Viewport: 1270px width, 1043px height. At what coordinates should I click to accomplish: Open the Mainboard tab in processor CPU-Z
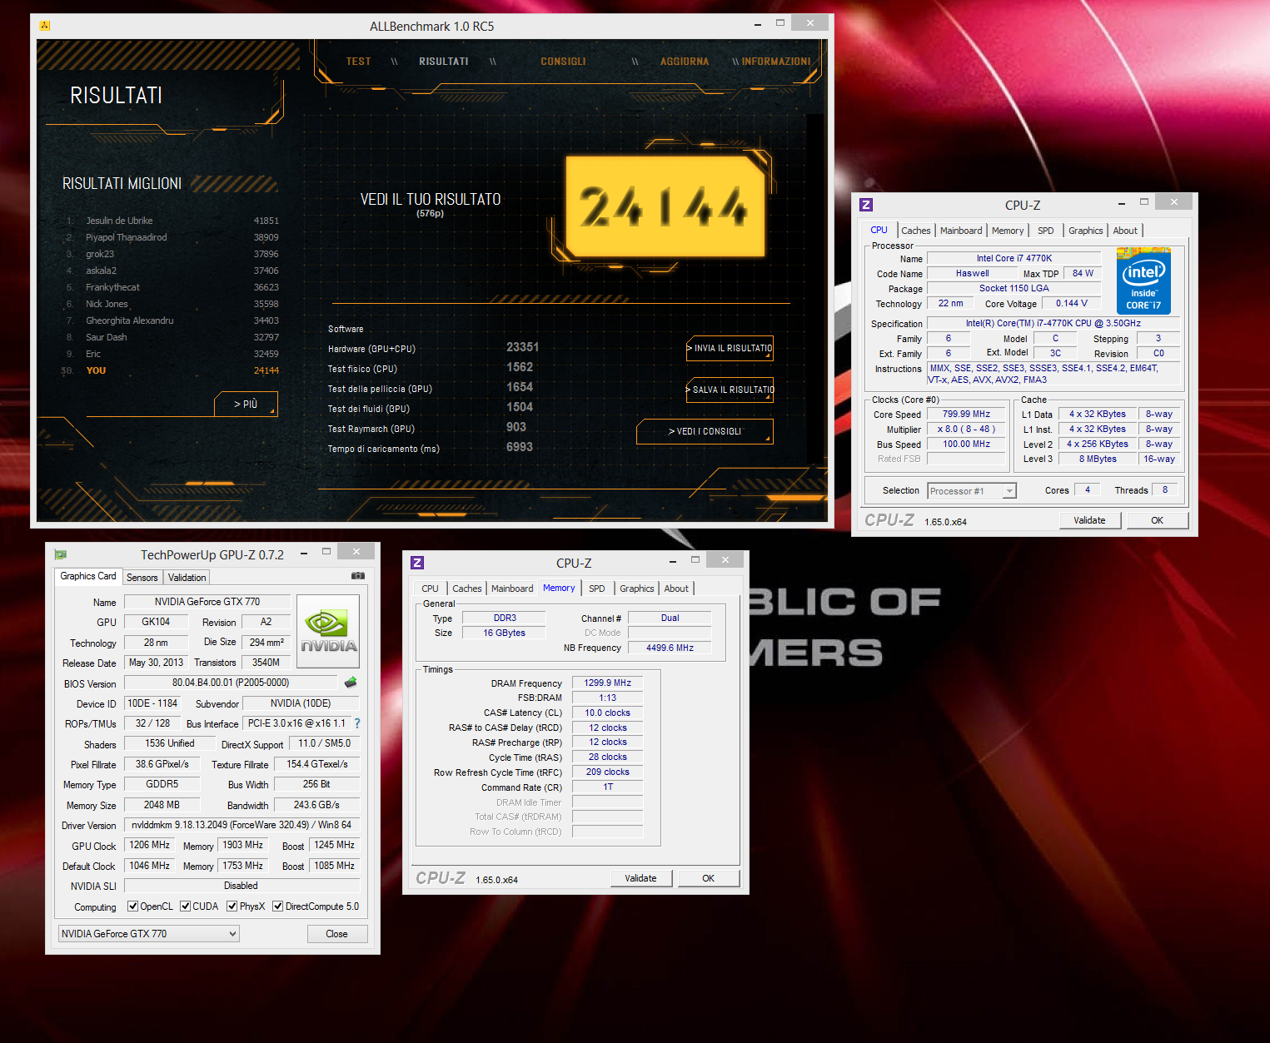pyautogui.click(x=961, y=231)
